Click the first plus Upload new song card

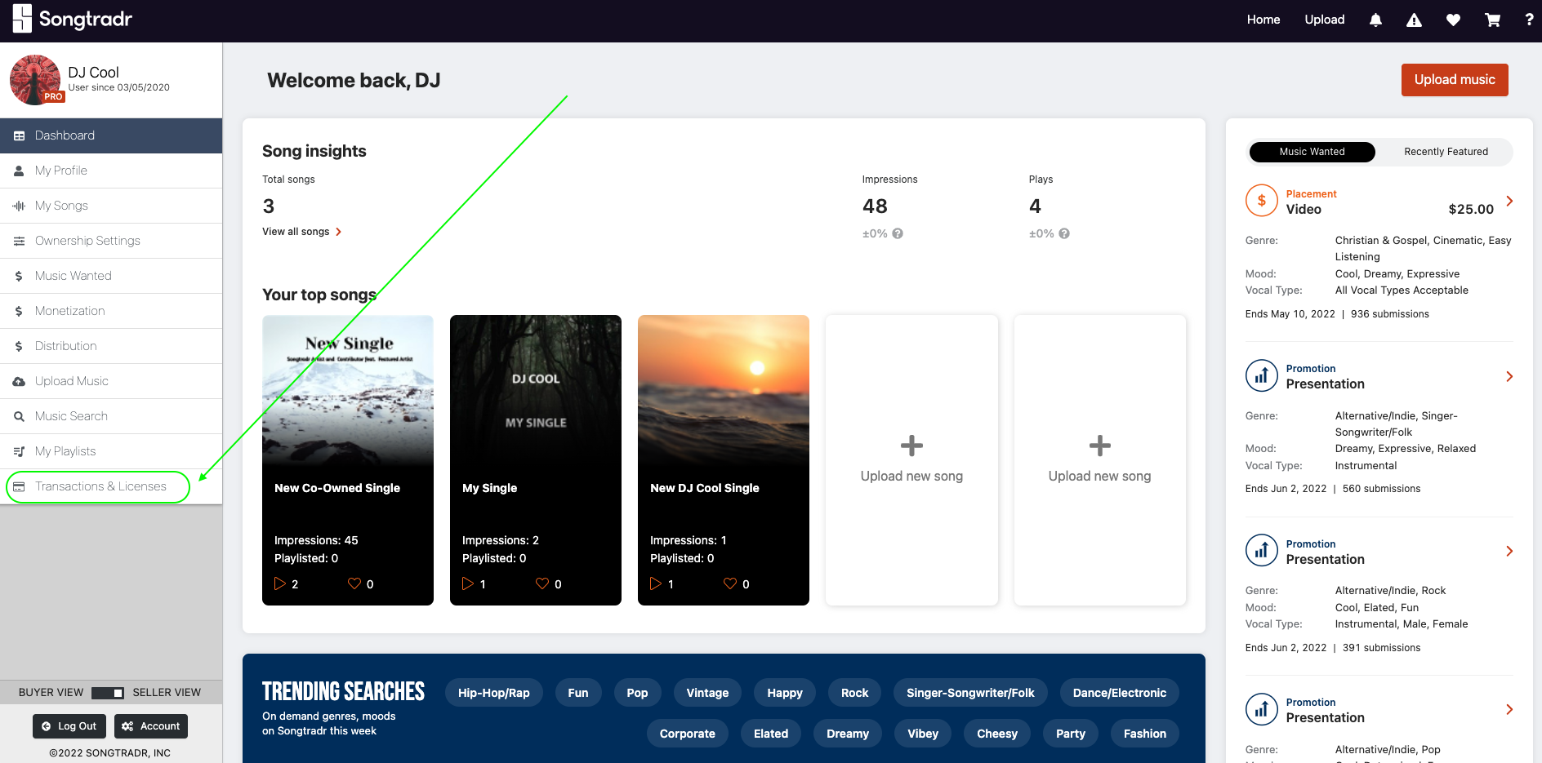pyautogui.click(x=911, y=460)
